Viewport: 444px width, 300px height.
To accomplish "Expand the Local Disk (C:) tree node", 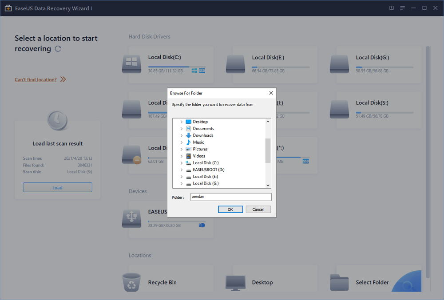I will click(182, 163).
